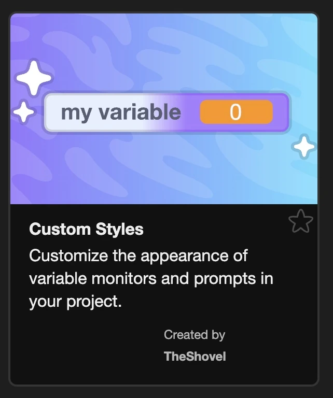Click the large white sparkle icon
The image size is (333, 398).
34,79
